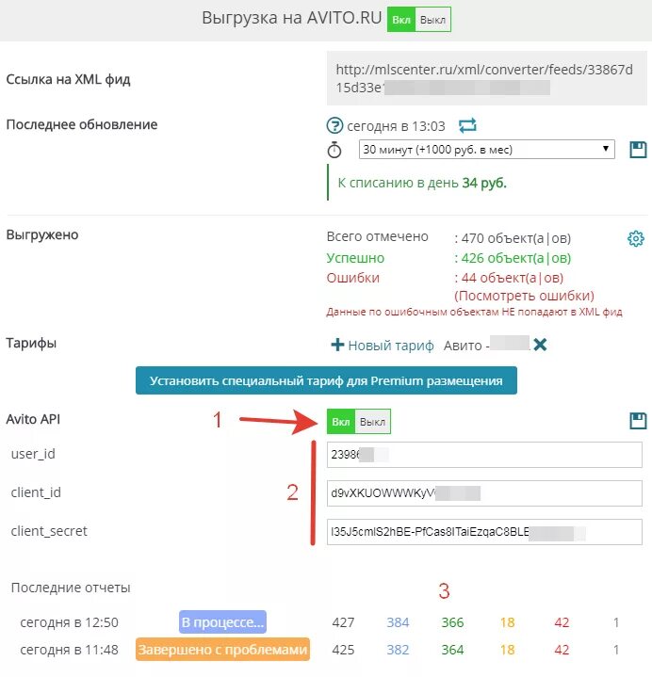This screenshot has width=652, height=677.
Task: Click the Завершено с проблемами status badge
Action: 222,650
